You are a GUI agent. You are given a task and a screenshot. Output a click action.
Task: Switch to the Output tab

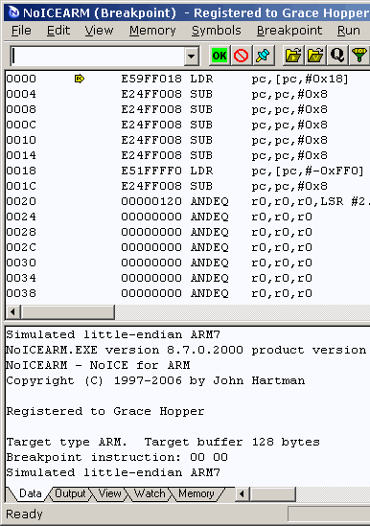pyautogui.click(x=70, y=493)
